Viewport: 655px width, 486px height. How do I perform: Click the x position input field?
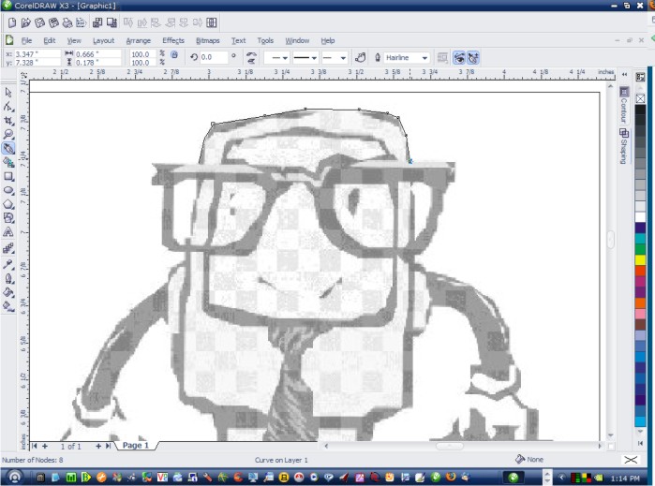pos(37,54)
